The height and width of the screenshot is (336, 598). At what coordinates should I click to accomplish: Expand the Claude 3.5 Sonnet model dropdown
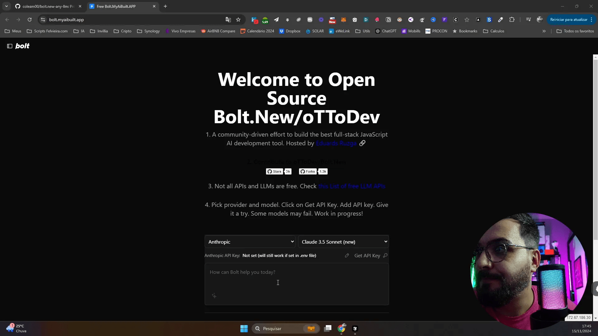tap(343, 242)
